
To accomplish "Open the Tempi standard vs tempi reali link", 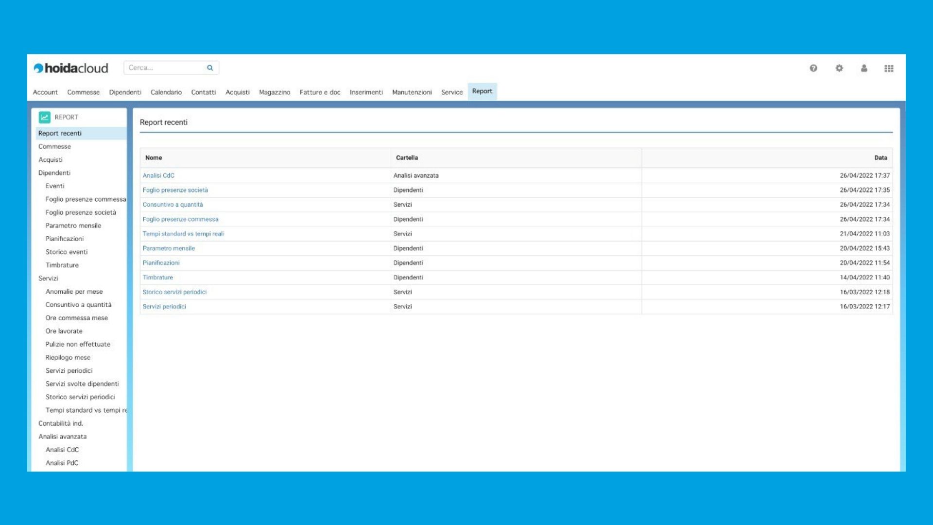I will pos(183,234).
